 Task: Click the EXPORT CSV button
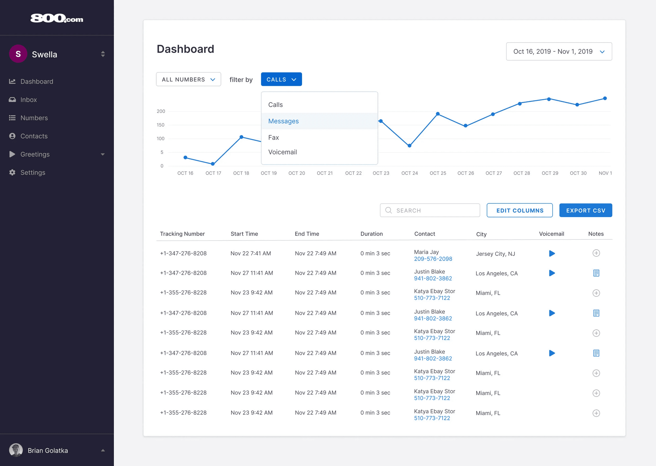point(585,211)
